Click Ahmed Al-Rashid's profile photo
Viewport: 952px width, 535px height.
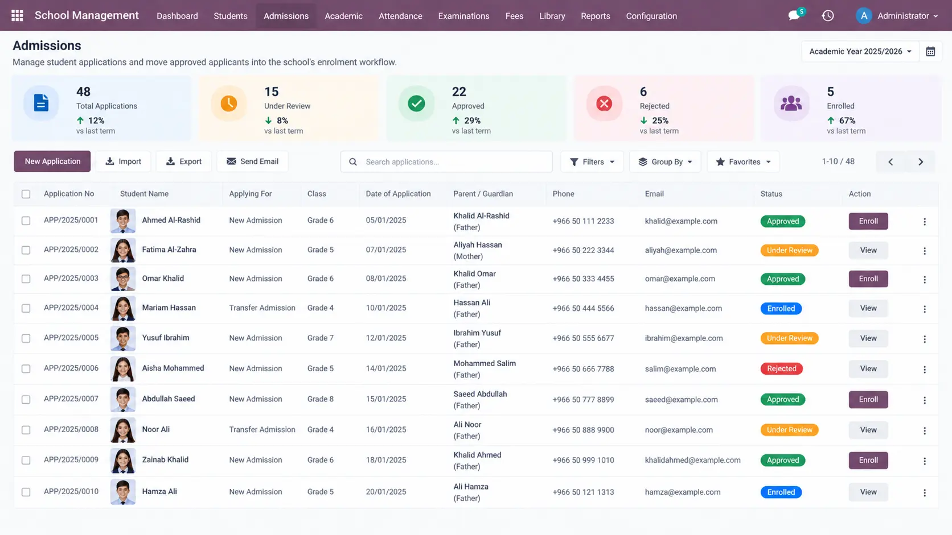point(123,221)
